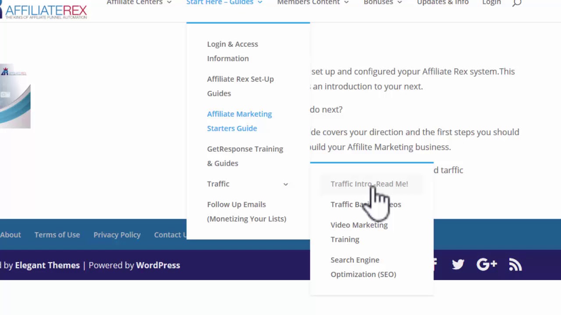Select Affiliate Marketing Starters Guide

coord(239,121)
